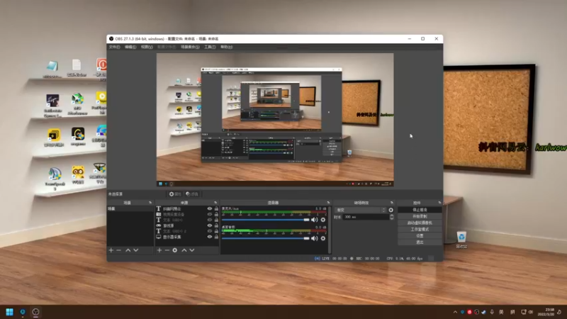This screenshot has width=567, height=319.
Task: Undock the 混音器 panel with its float icon
Action: click(328, 203)
